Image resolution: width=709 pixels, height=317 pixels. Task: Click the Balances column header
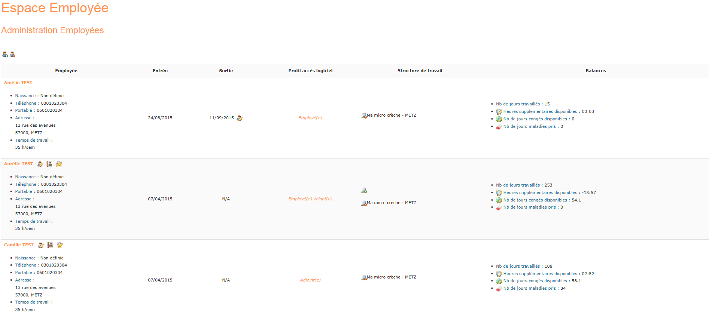pyautogui.click(x=596, y=71)
